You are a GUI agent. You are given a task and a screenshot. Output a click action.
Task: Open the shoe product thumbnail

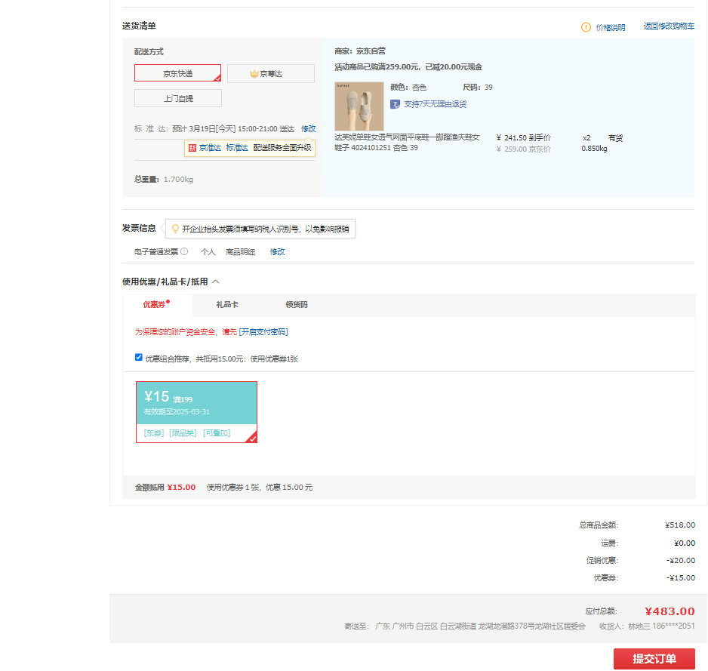pos(359,106)
